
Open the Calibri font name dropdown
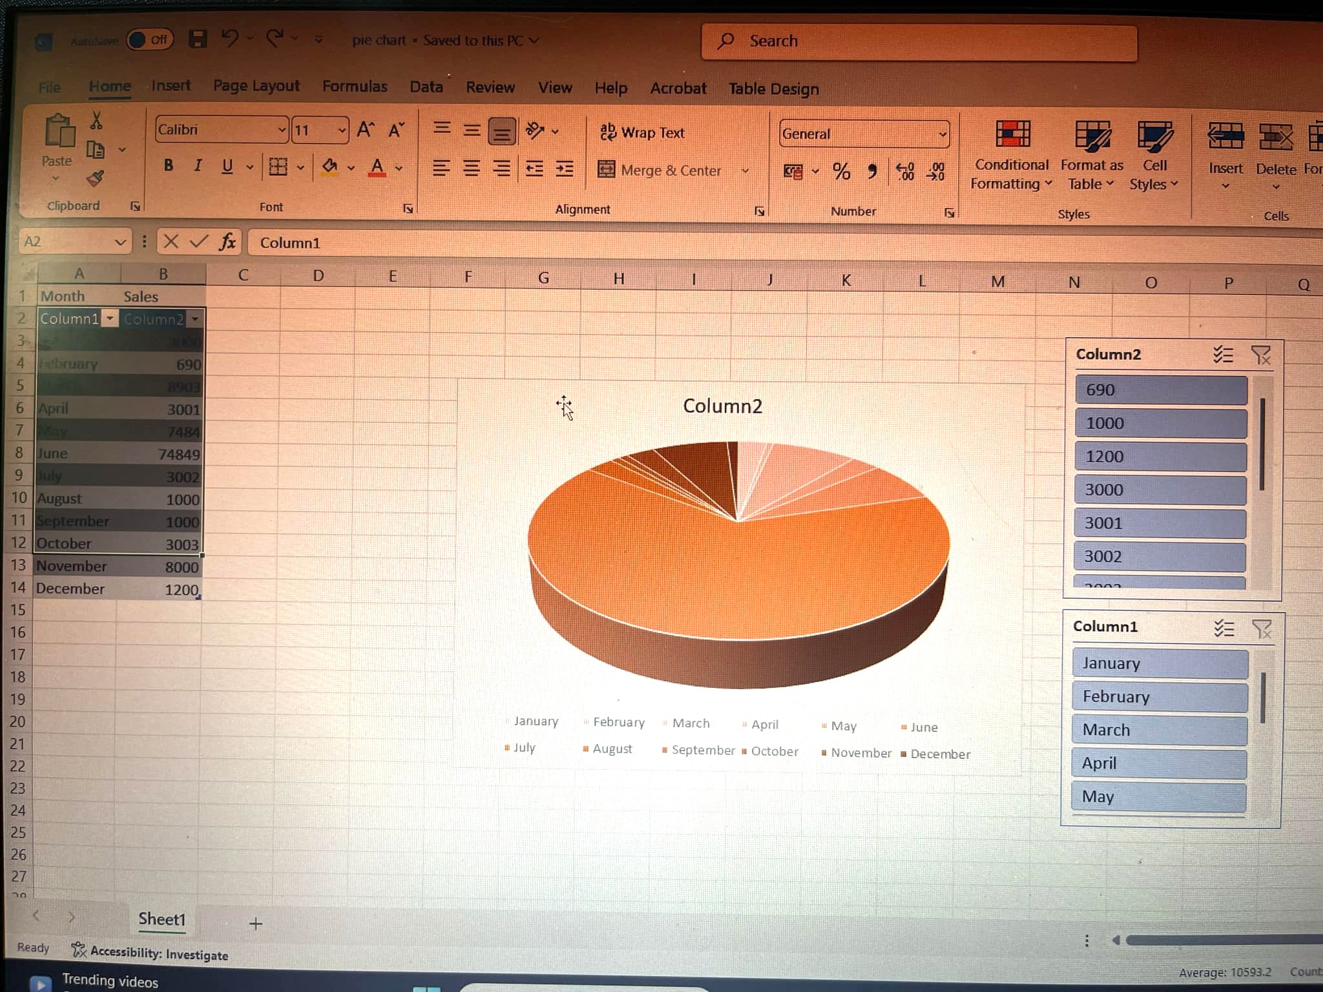[282, 130]
